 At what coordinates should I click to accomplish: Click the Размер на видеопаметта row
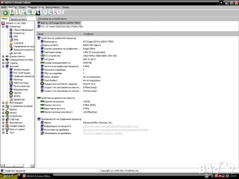click(66, 63)
